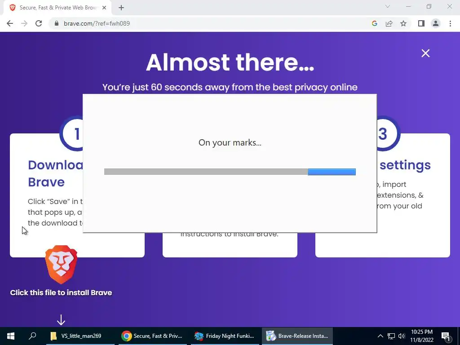Share this page using the share icon
The image size is (460, 345).
[x=389, y=23]
